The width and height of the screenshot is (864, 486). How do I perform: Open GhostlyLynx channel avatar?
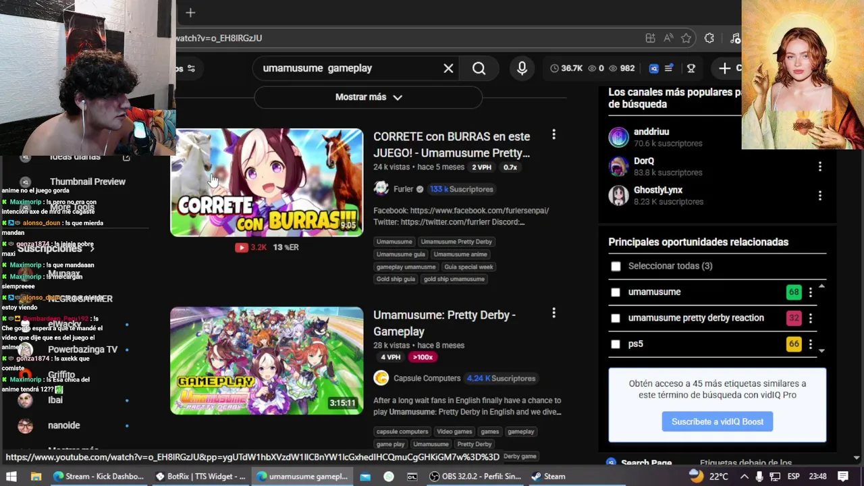click(x=618, y=195)
